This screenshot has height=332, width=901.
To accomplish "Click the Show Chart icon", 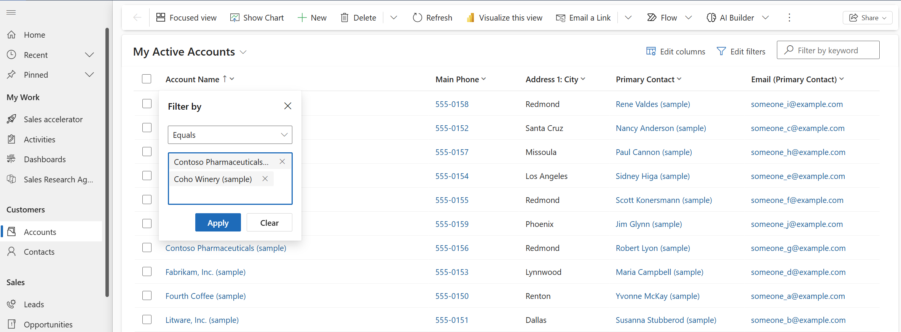I will (234, 18).
